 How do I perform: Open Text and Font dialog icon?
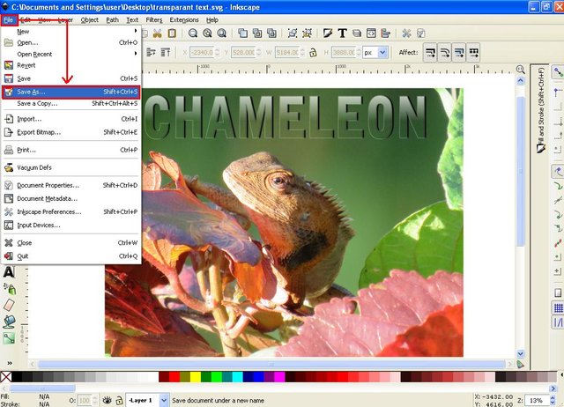(x=342, y=33)
